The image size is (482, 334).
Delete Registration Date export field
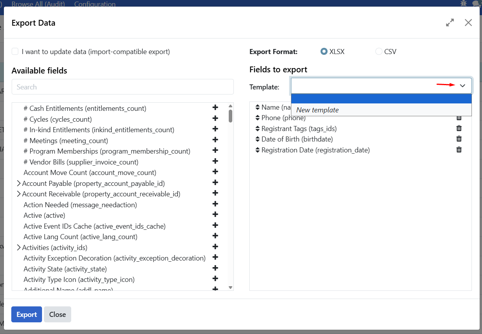pyautogui.click(x=459, y=149)
